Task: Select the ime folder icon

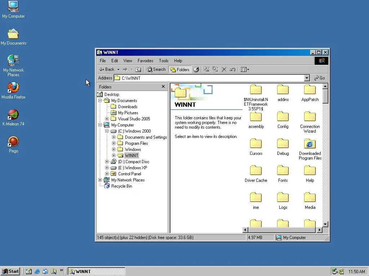Action: point(256,198)
